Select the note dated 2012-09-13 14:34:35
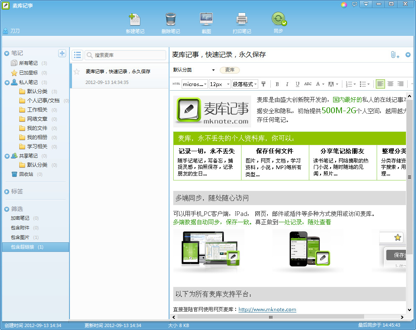Viewport: 416px width, 330px height. (119, 76)
